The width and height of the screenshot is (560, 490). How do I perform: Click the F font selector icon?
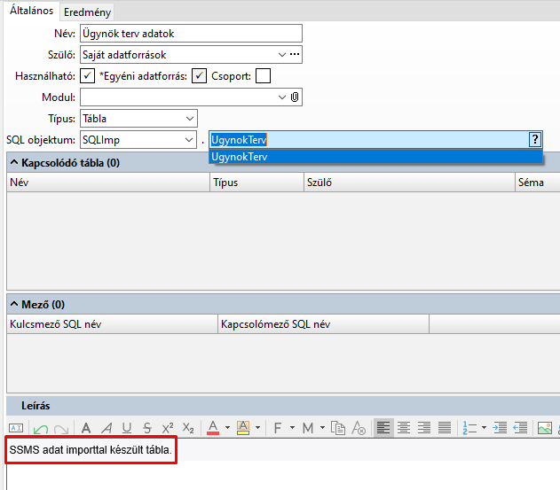(x=278, y=428)
